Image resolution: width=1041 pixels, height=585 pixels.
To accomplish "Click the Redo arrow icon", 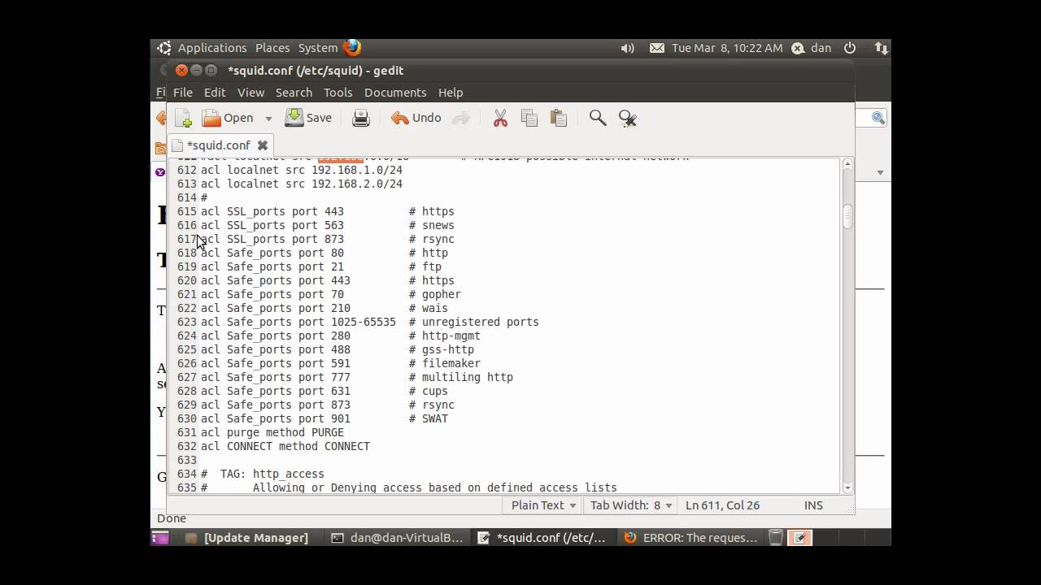I will (x=461, y=119).
